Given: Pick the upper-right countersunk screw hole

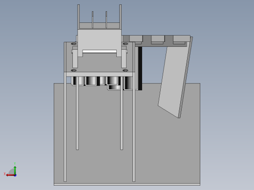Looking at the screenshot, I should [125, 44].
